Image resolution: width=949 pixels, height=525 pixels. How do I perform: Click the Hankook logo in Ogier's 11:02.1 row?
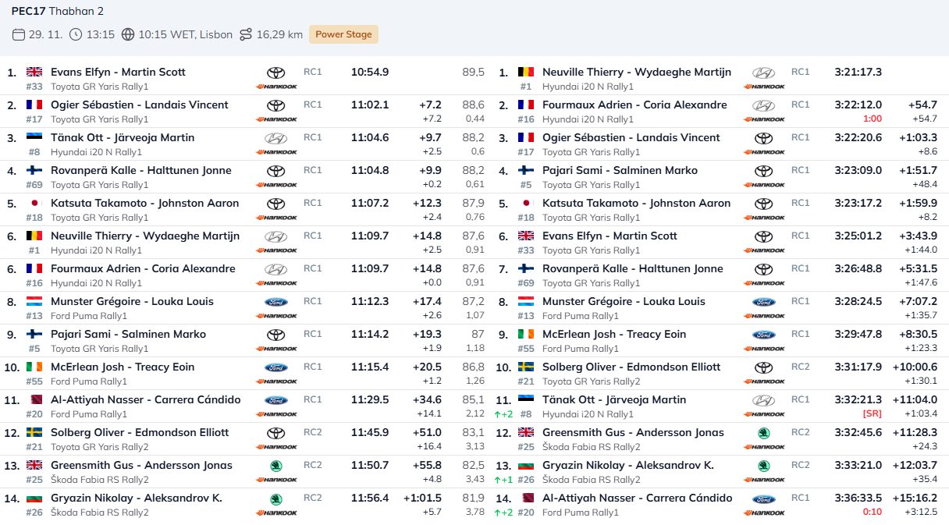[x=276, y=119]
